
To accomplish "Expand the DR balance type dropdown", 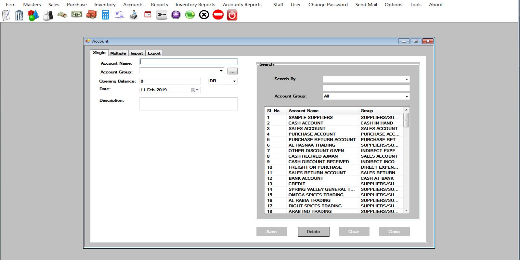I will pyautogui.click(x=234, y=81).
